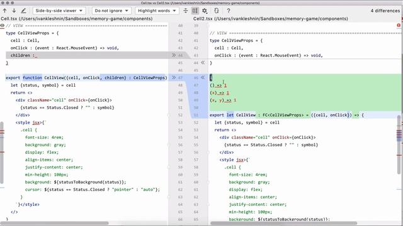The width and height of the screenshot is (403, 226).
Task: Click right pane display: flex line
Action: click(x=246, y=190)
